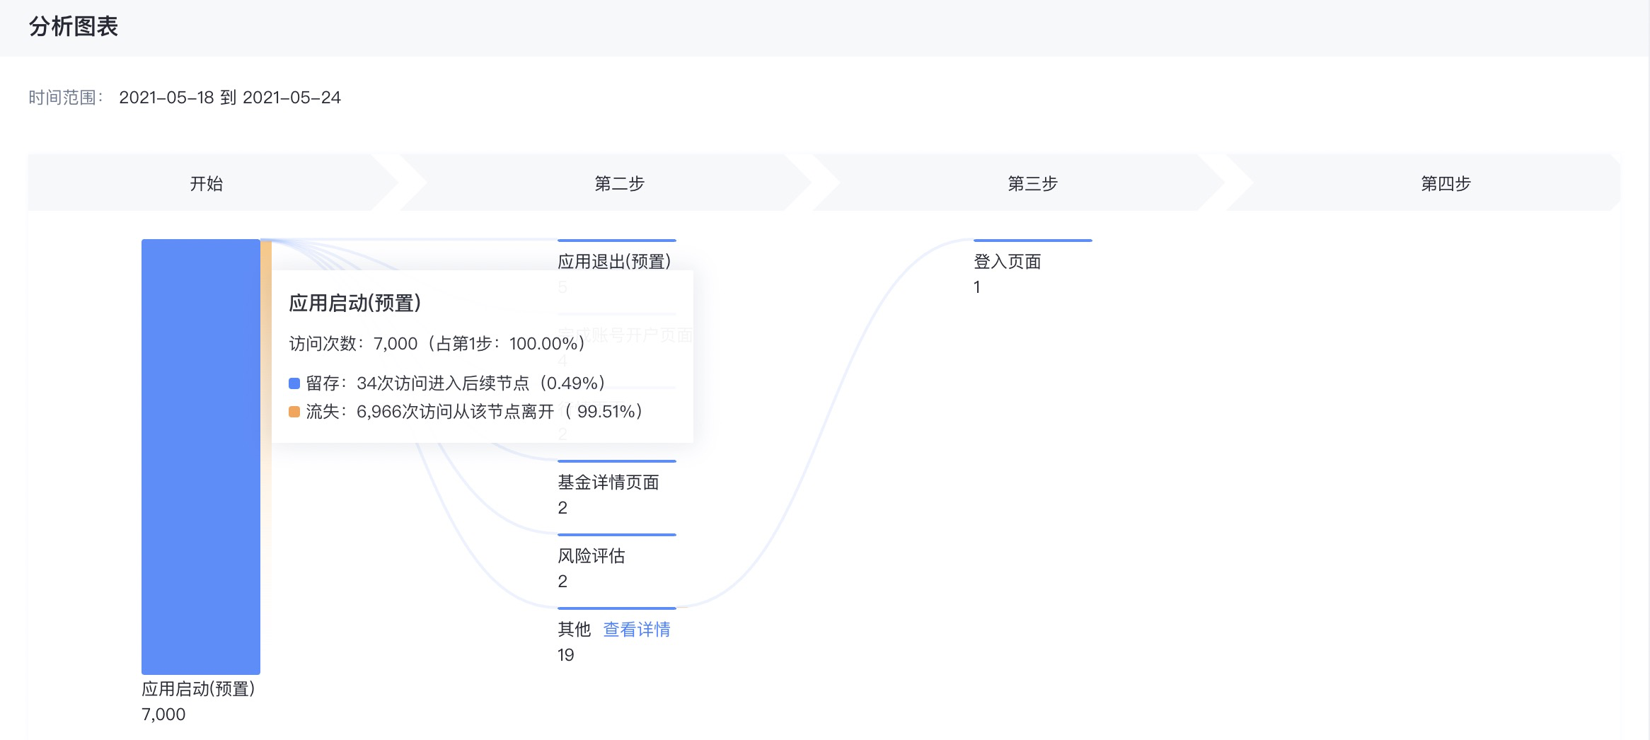1650x740 pixels.
Task: Select the 基金详情页面 node
Action: click(x=608, y=482)
